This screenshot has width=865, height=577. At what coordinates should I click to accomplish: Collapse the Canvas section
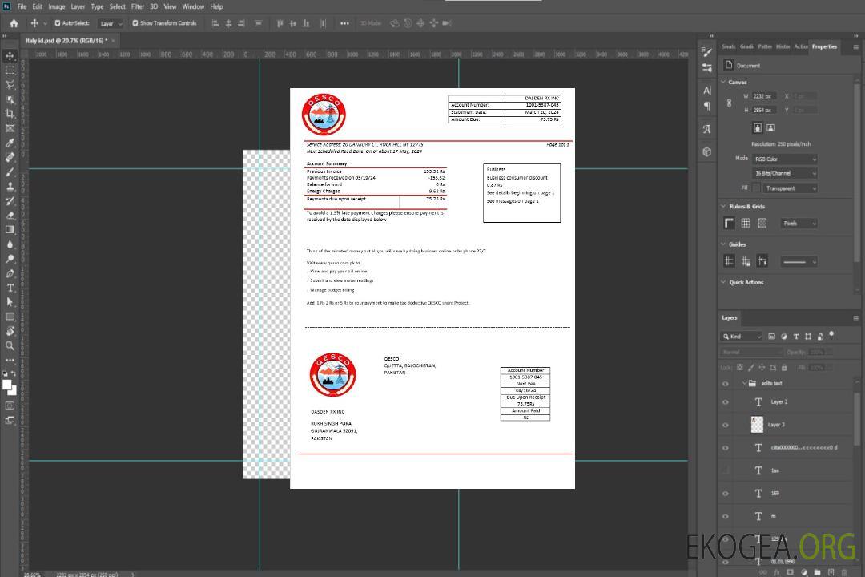coord(723,82)
